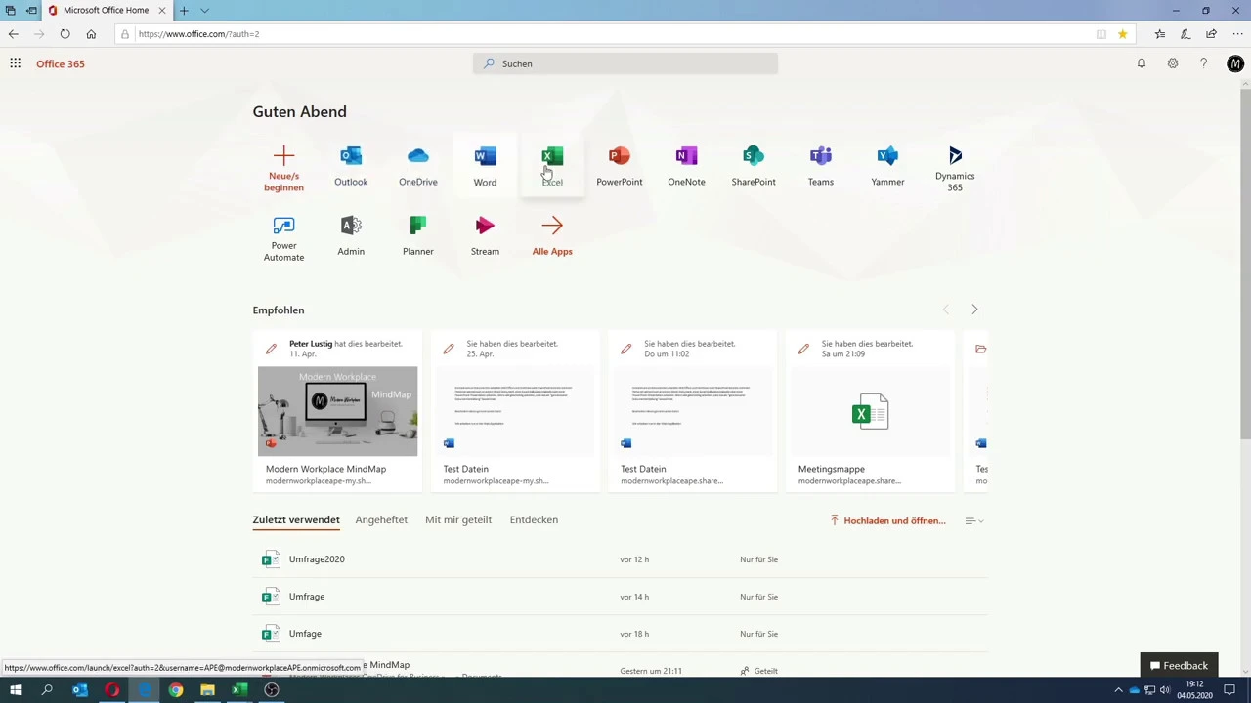1251x703 pixels.
Task: Open Test Datein card edited 25. Apr.
Action: coord(515,410)
